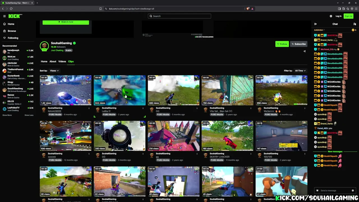Select the Clips tab
This screenshot has width=359, height=202.
click(x=71, y=61)
